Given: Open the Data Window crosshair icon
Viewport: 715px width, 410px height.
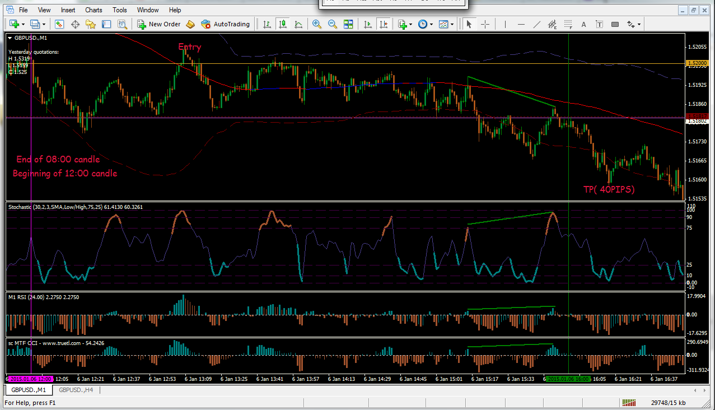Looking at the screenshot, I should [75, 24].
